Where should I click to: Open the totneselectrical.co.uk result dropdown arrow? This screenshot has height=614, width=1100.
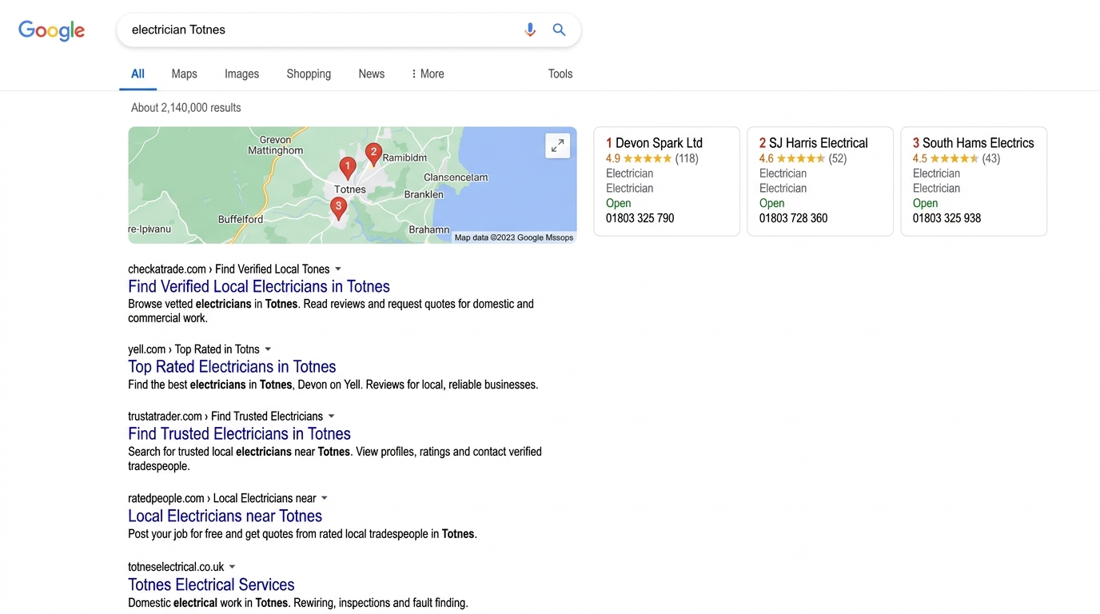coord(233,568)
